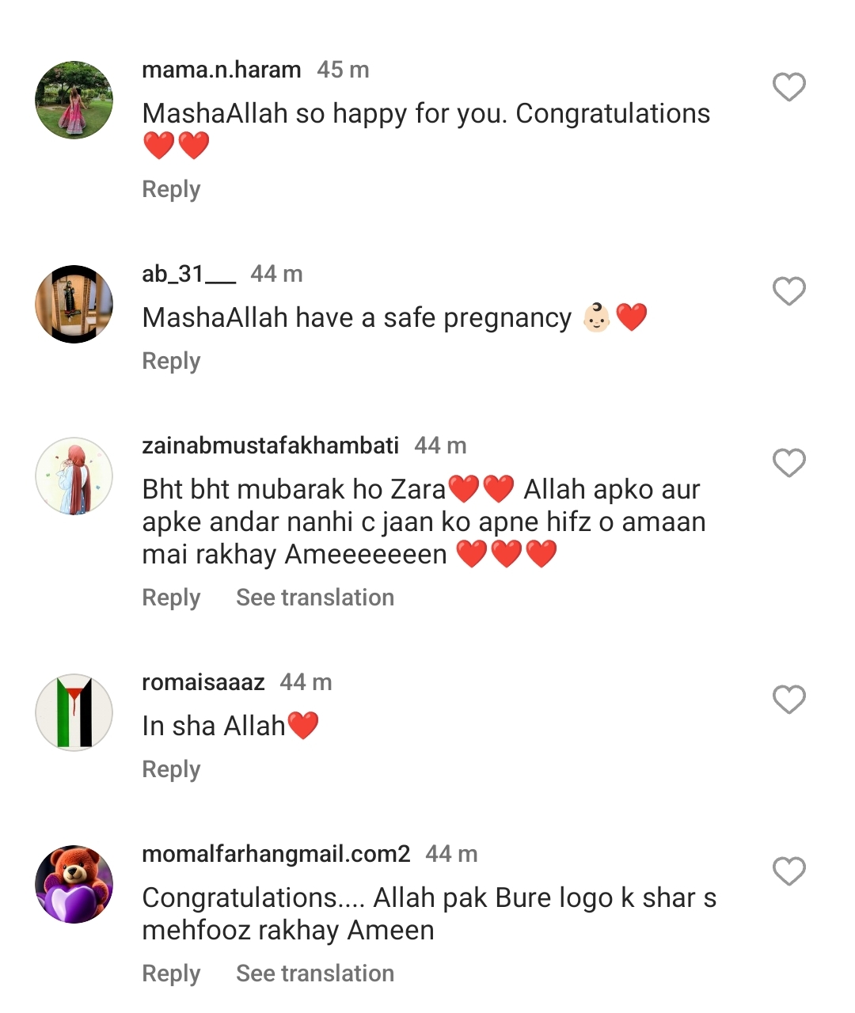Screen dimensions: 855x1013
Task: Like mama.n.haram's congratulations comment
Action: (x=788, y=87)
